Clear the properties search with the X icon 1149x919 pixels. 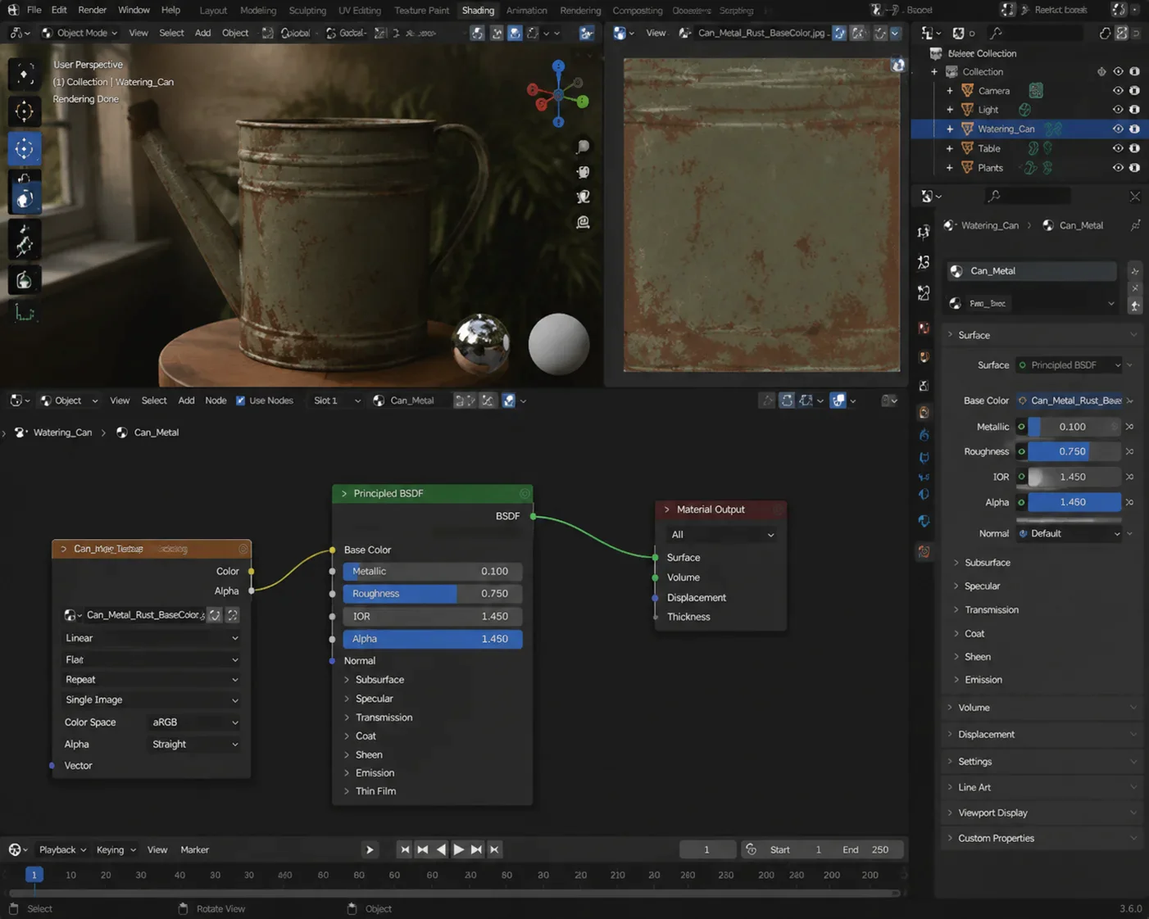tap(1135, 197)
